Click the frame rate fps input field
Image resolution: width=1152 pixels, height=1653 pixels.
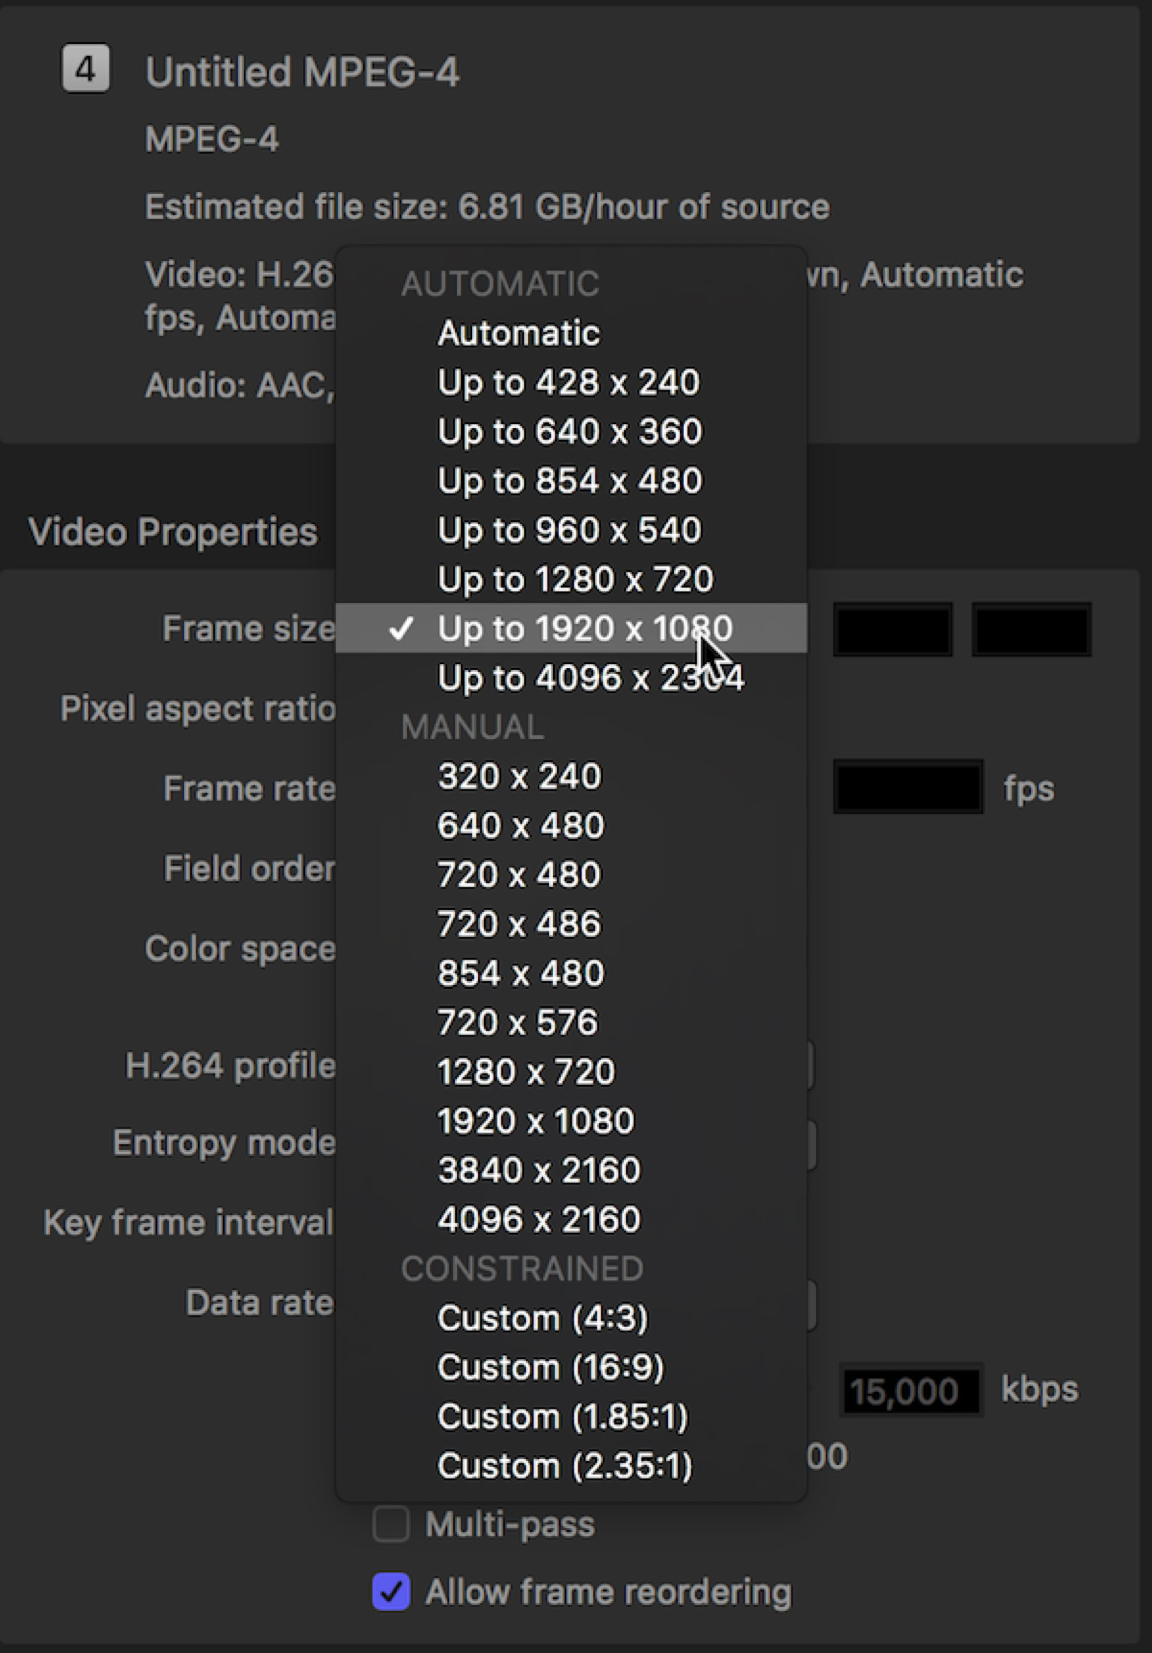pyautogui.click(x=908, y=787)
